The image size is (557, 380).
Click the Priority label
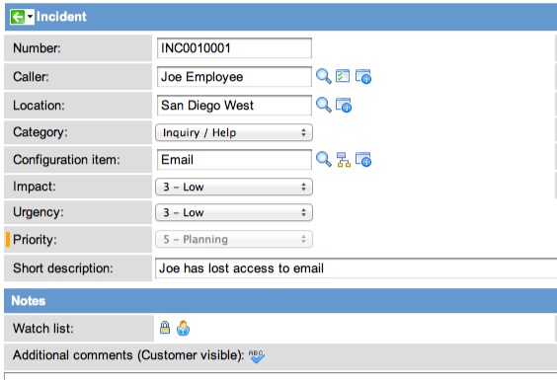point(35,240)
